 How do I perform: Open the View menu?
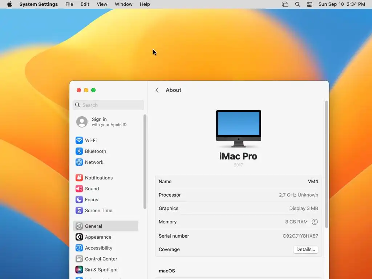[102, 4]
